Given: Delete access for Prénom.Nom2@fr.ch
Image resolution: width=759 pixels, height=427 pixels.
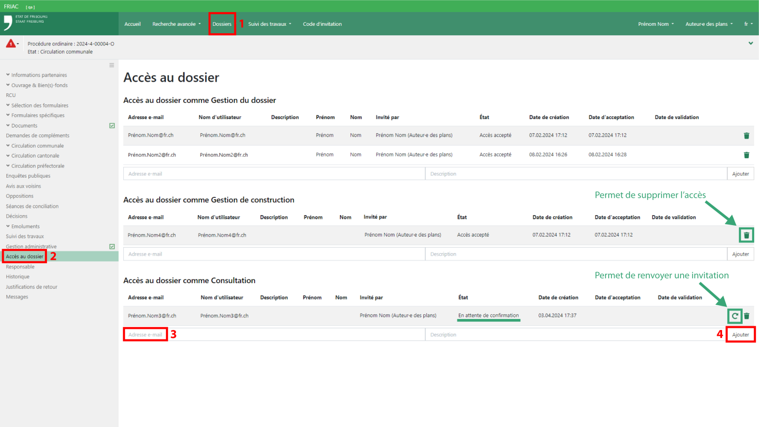Looking at the screenshot, I should click(x=746, y=155).
